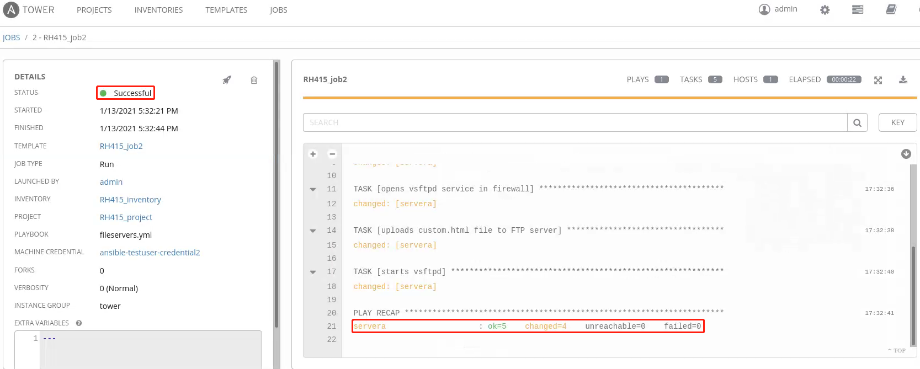Download the job output

[903, 80]
